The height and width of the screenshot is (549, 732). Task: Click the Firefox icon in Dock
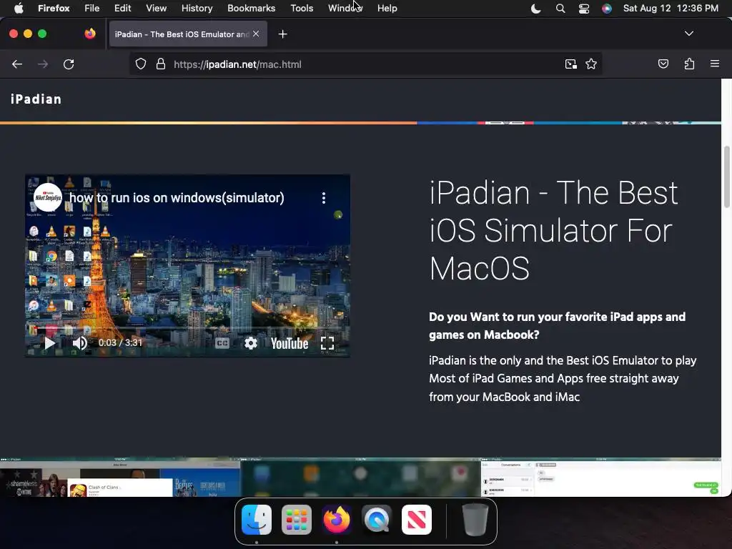337,520
